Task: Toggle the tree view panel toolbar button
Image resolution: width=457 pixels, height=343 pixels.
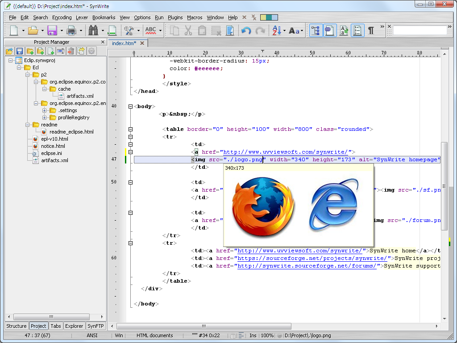Action: click(316, 30)
